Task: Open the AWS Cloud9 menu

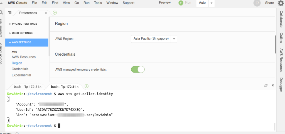Action: pos(18,3)
